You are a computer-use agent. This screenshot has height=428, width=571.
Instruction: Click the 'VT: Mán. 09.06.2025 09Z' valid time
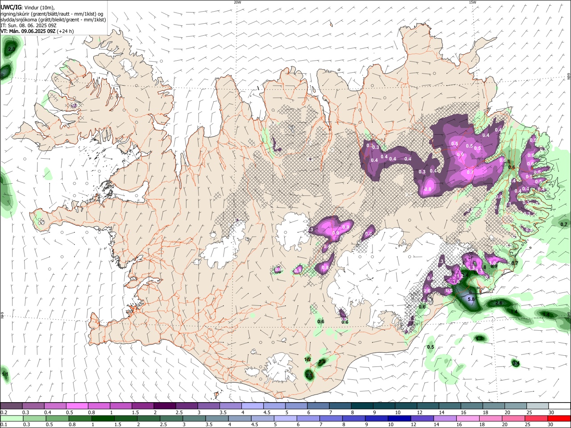[x=28, y=31]
